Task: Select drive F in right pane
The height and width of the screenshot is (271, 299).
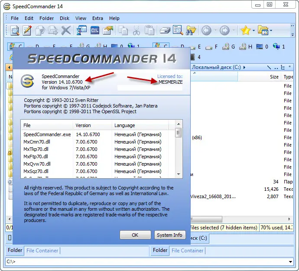Action: tap(211, 47)
